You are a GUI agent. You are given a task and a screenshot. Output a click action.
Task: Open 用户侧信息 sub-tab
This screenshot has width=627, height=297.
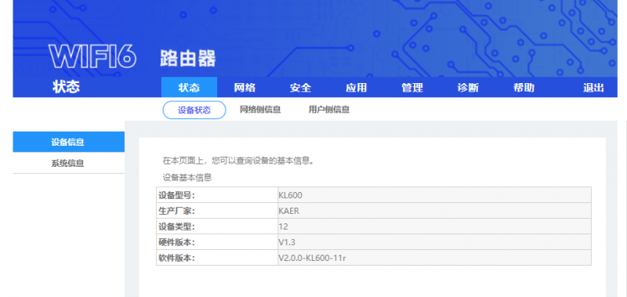[329, 110]
